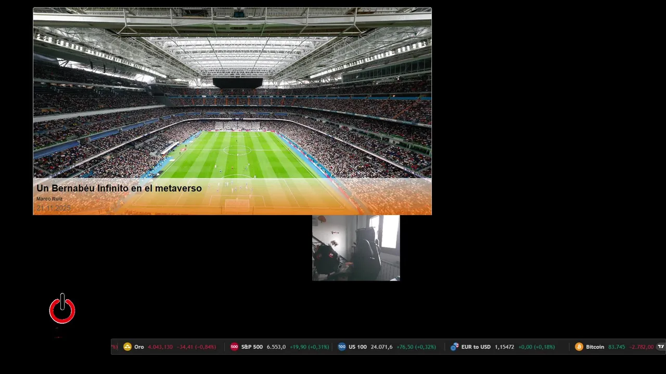This screenshot has width=666, height=374.
Task: Open the "EUR to USD" ticker label
Action: pos(476,347)
